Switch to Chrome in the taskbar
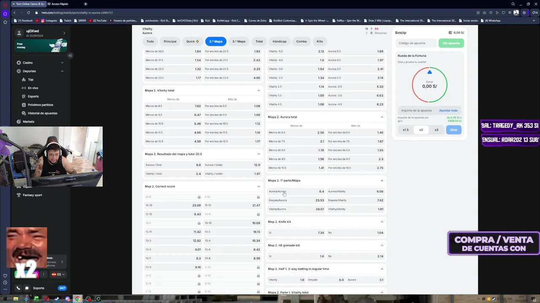 point(78,299)
